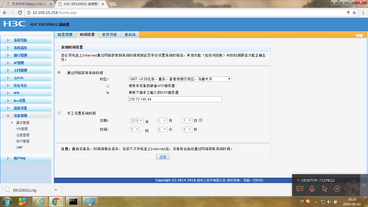Select the 时间设置 tab
This screenshot has height=207, width=368.
[x=87, y=34]
